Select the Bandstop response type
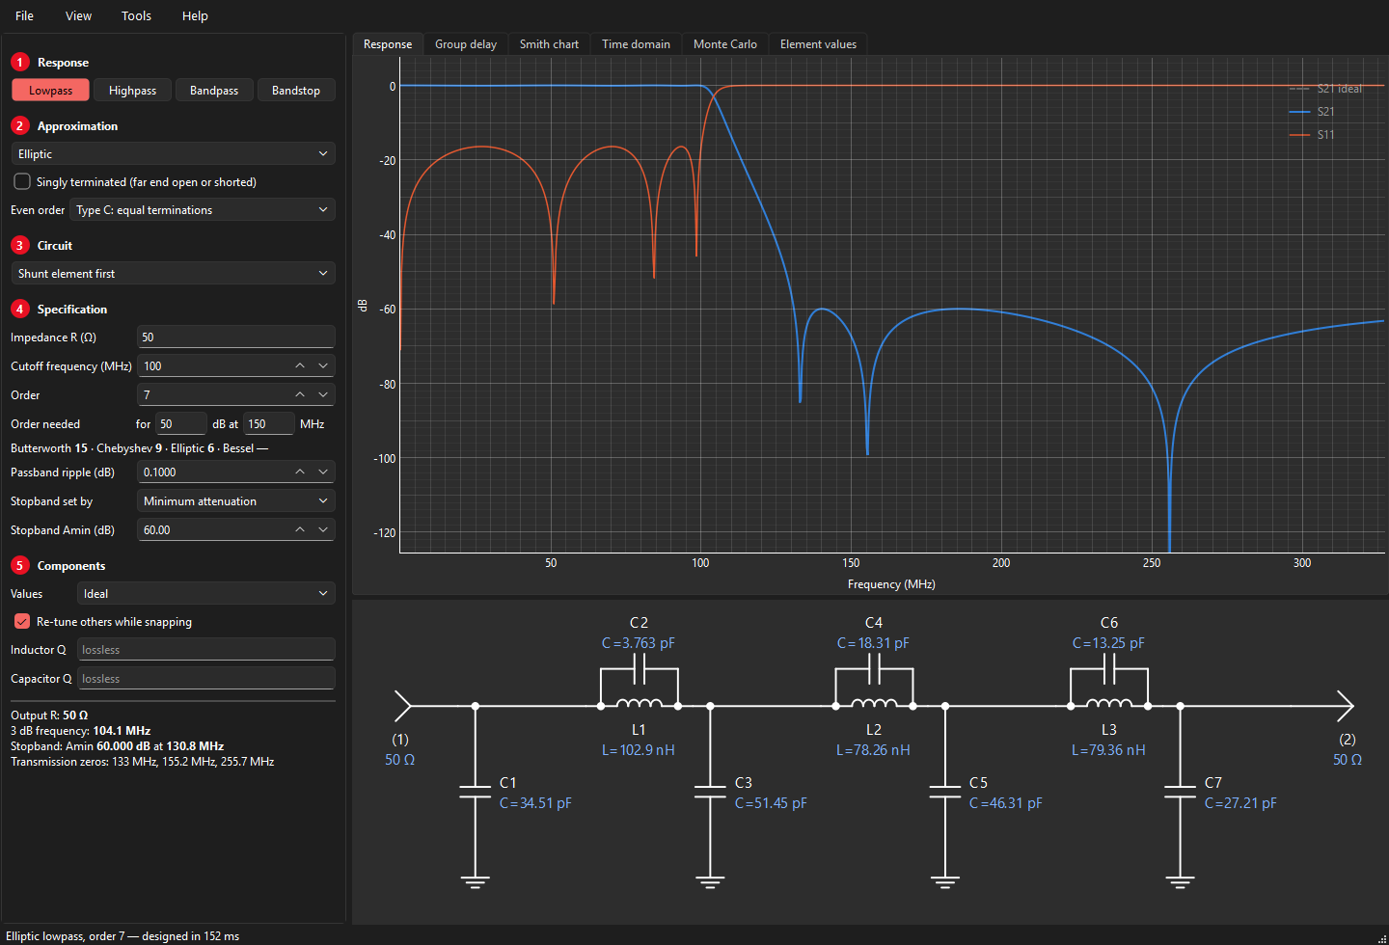Image resolution: width=1389 pixels, height=945 pixels. tap(296, 90)
